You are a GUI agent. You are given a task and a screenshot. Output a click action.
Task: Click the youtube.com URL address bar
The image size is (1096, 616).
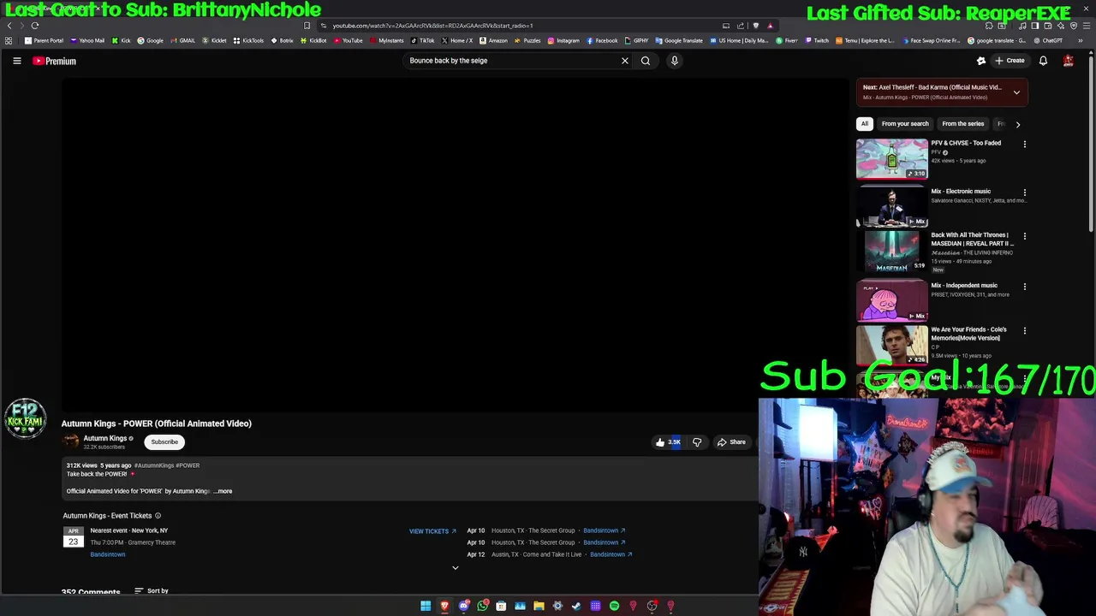pos(432,26)
